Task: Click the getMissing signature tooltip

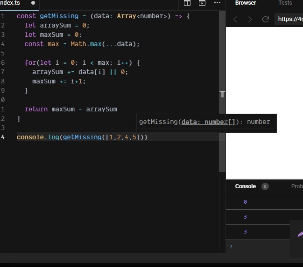Action: click(206, 123)
